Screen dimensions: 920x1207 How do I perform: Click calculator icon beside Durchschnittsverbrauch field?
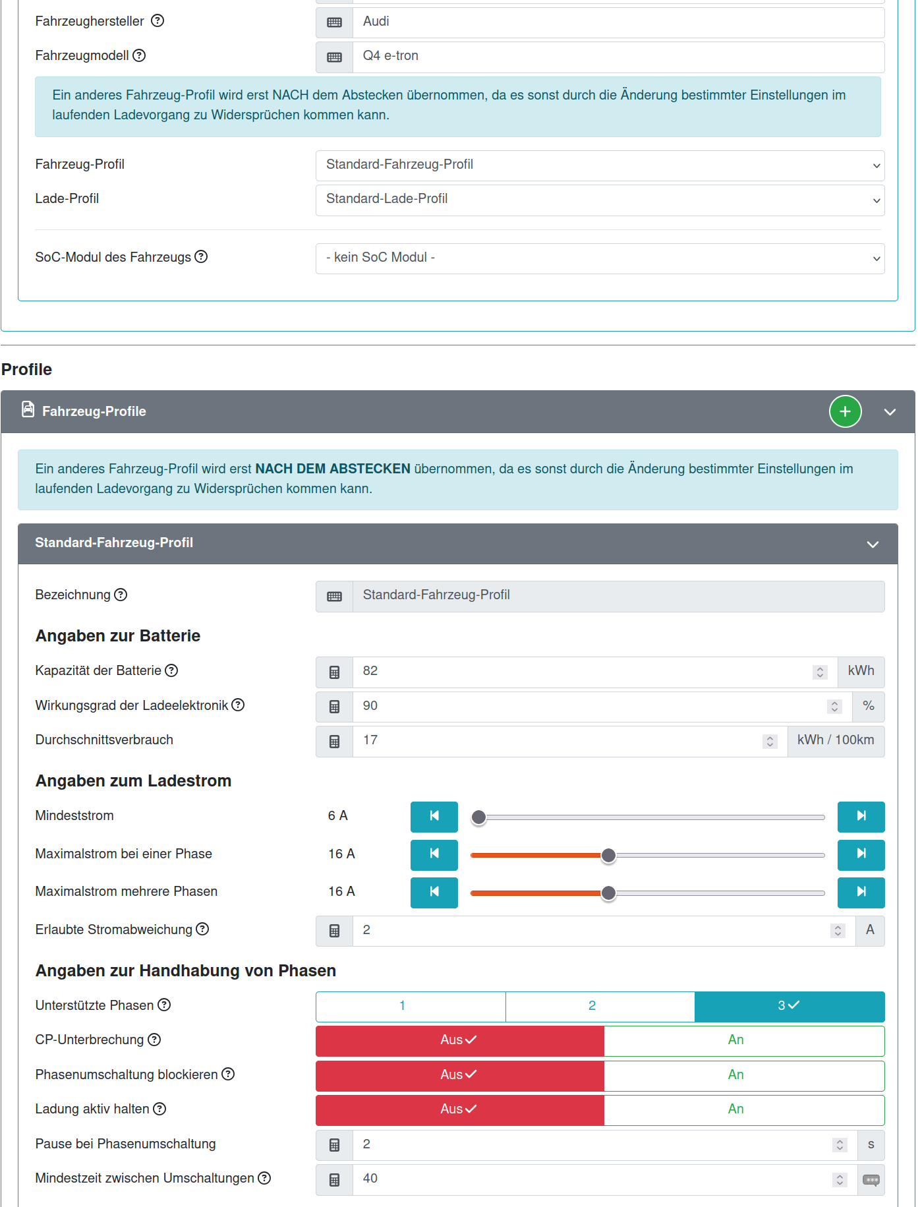click(335, 742)
